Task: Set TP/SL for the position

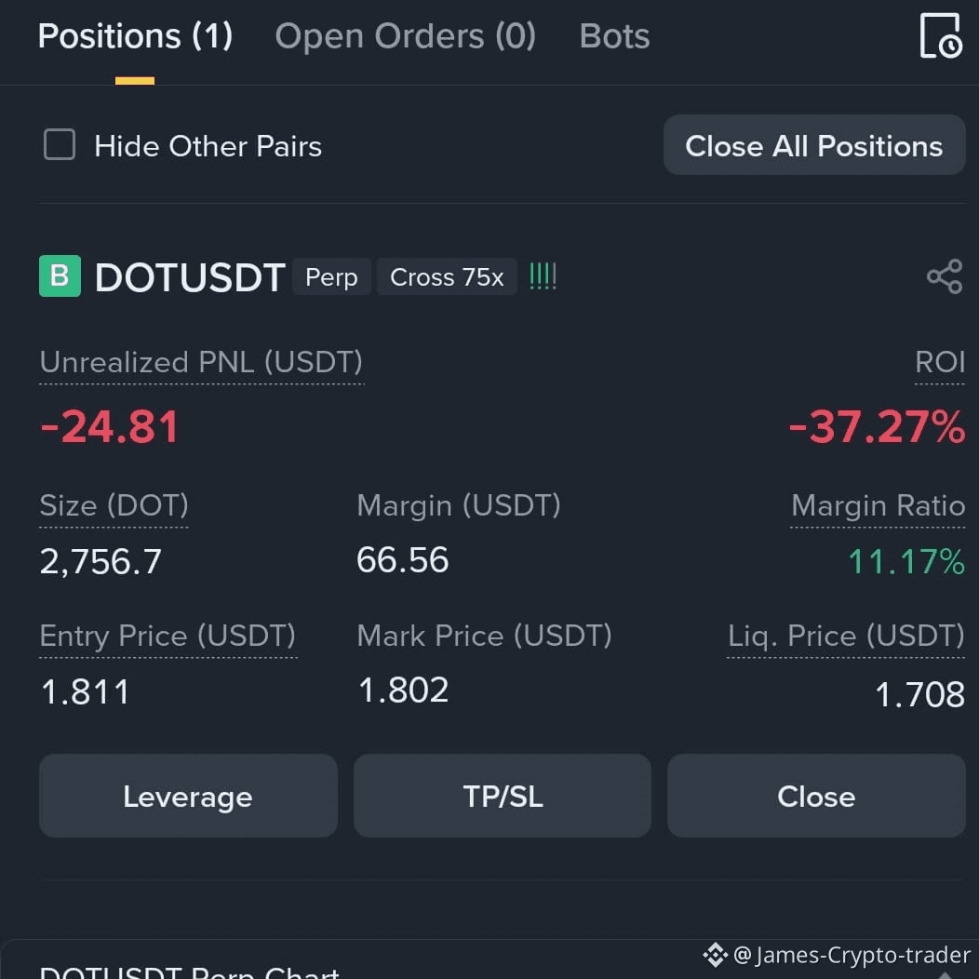Action: 503,796
